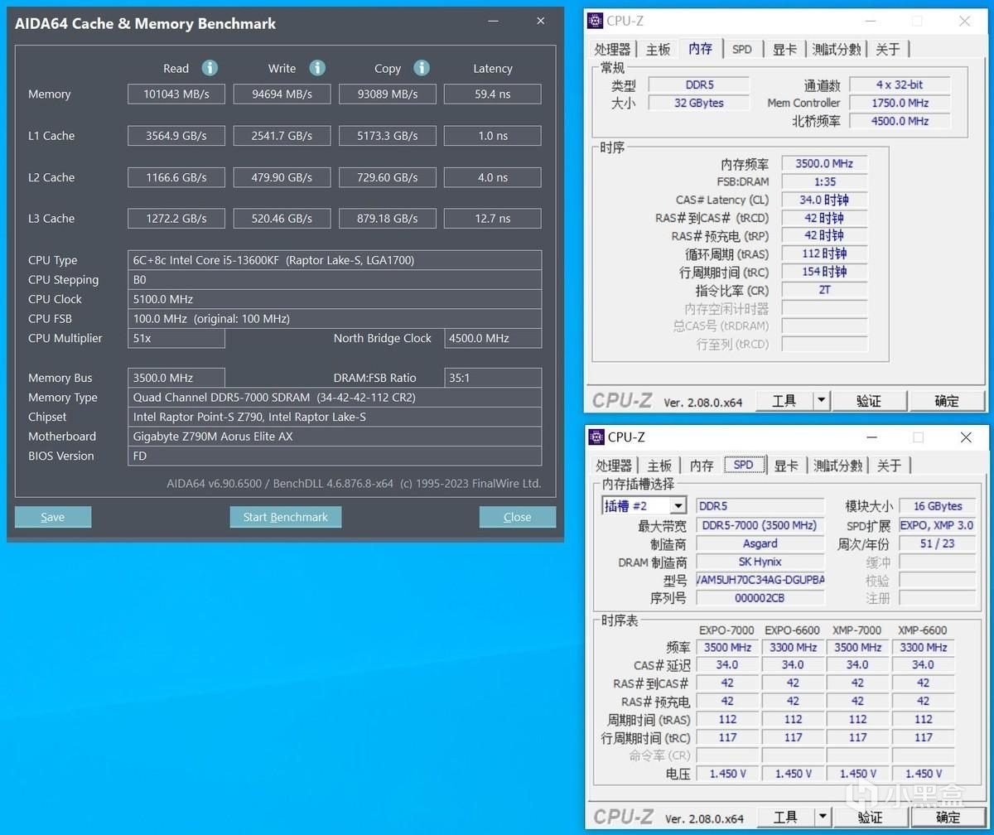Viewport: 994px width, 835px height.
Task: Click the lower CPU-Z window title icon
Action: [x=596, y=437]
